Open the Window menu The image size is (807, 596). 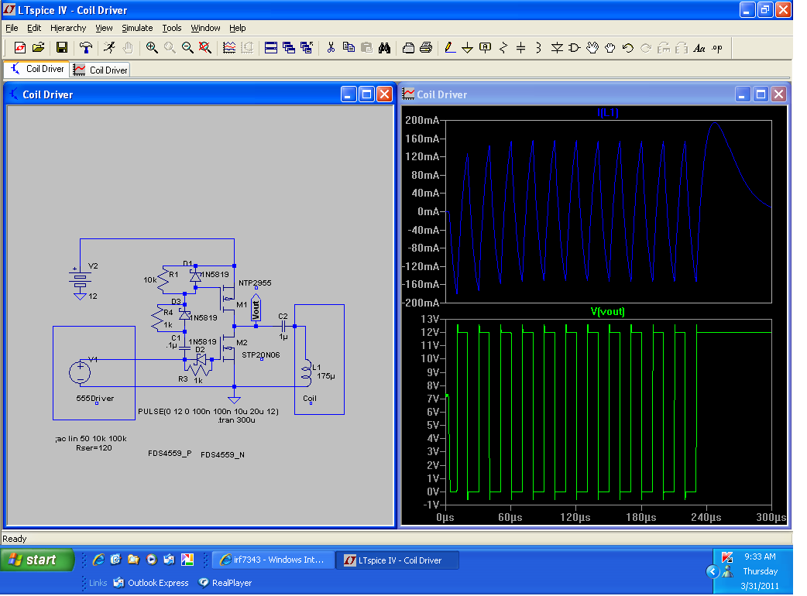tap(205, 28)
